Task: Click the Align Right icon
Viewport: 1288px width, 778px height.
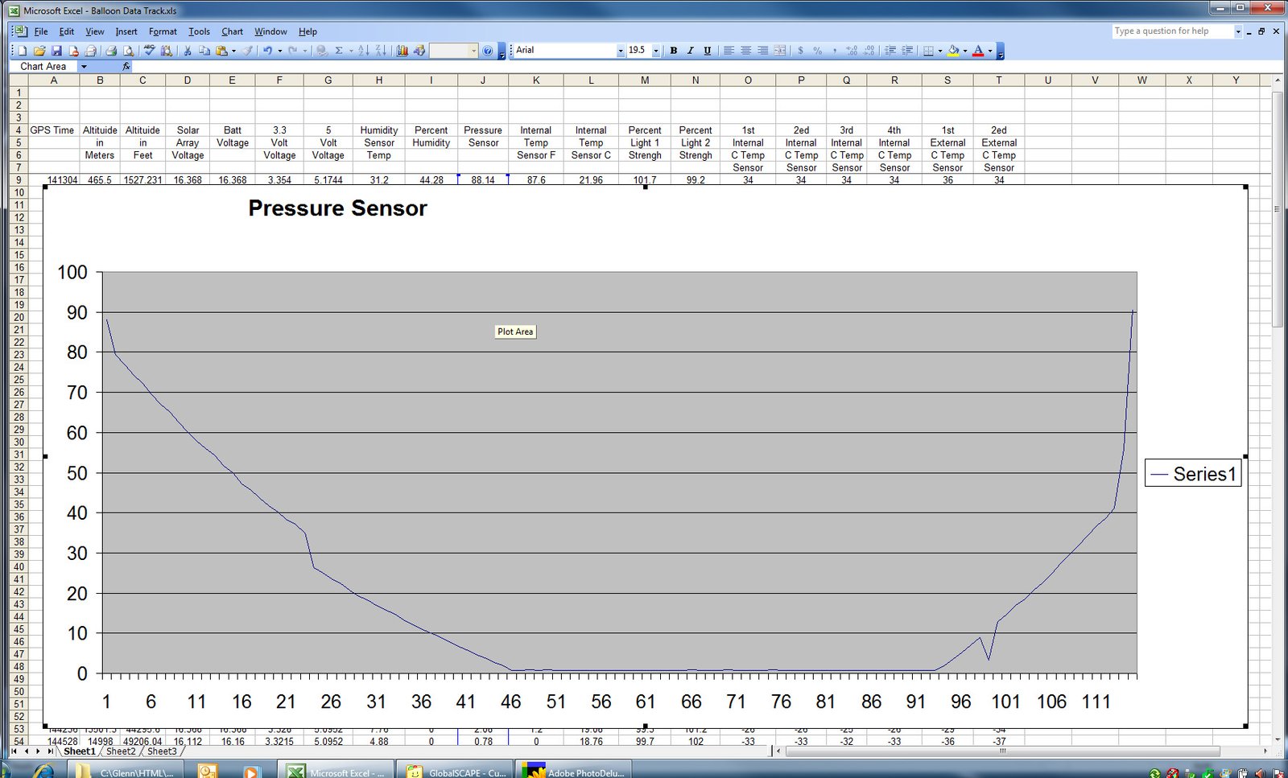Action: (762, 50)
